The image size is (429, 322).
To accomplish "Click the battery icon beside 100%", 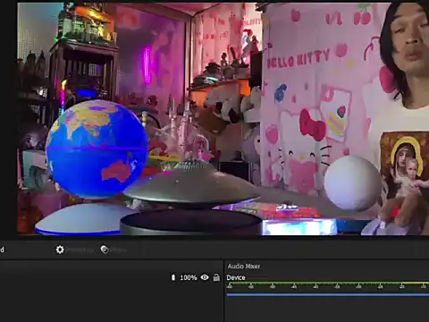I will pyautogui.click(x=173, y=277).
